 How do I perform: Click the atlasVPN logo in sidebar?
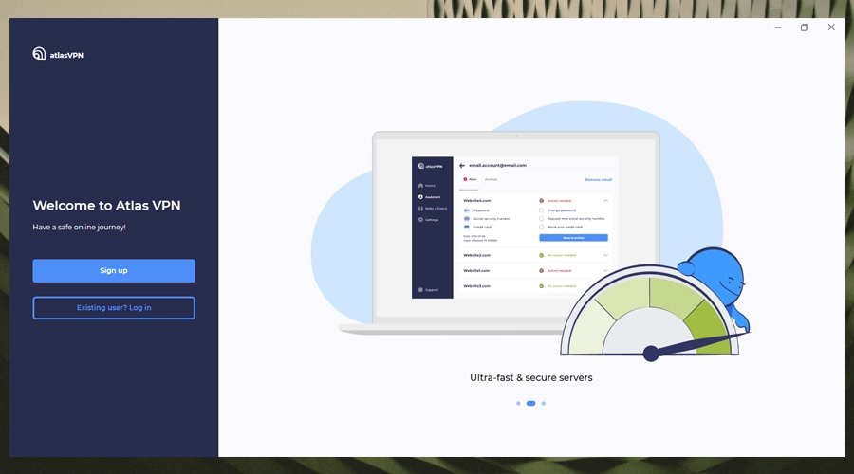58,54
